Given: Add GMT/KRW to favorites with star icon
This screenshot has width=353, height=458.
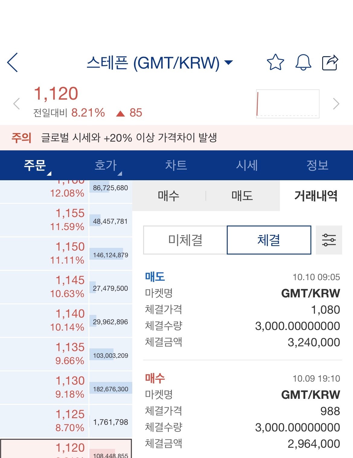Looking at the screenshot, I should [x=275, y=62].
